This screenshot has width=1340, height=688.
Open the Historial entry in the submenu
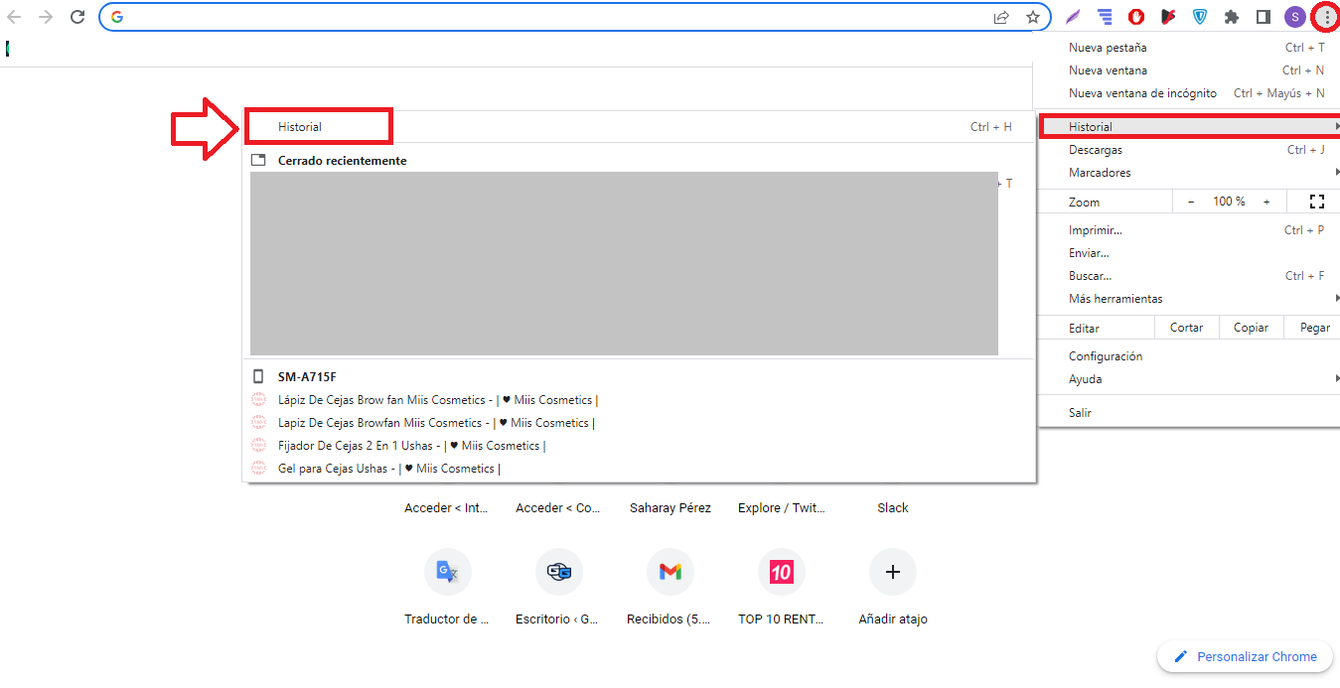tap(639, 127)
